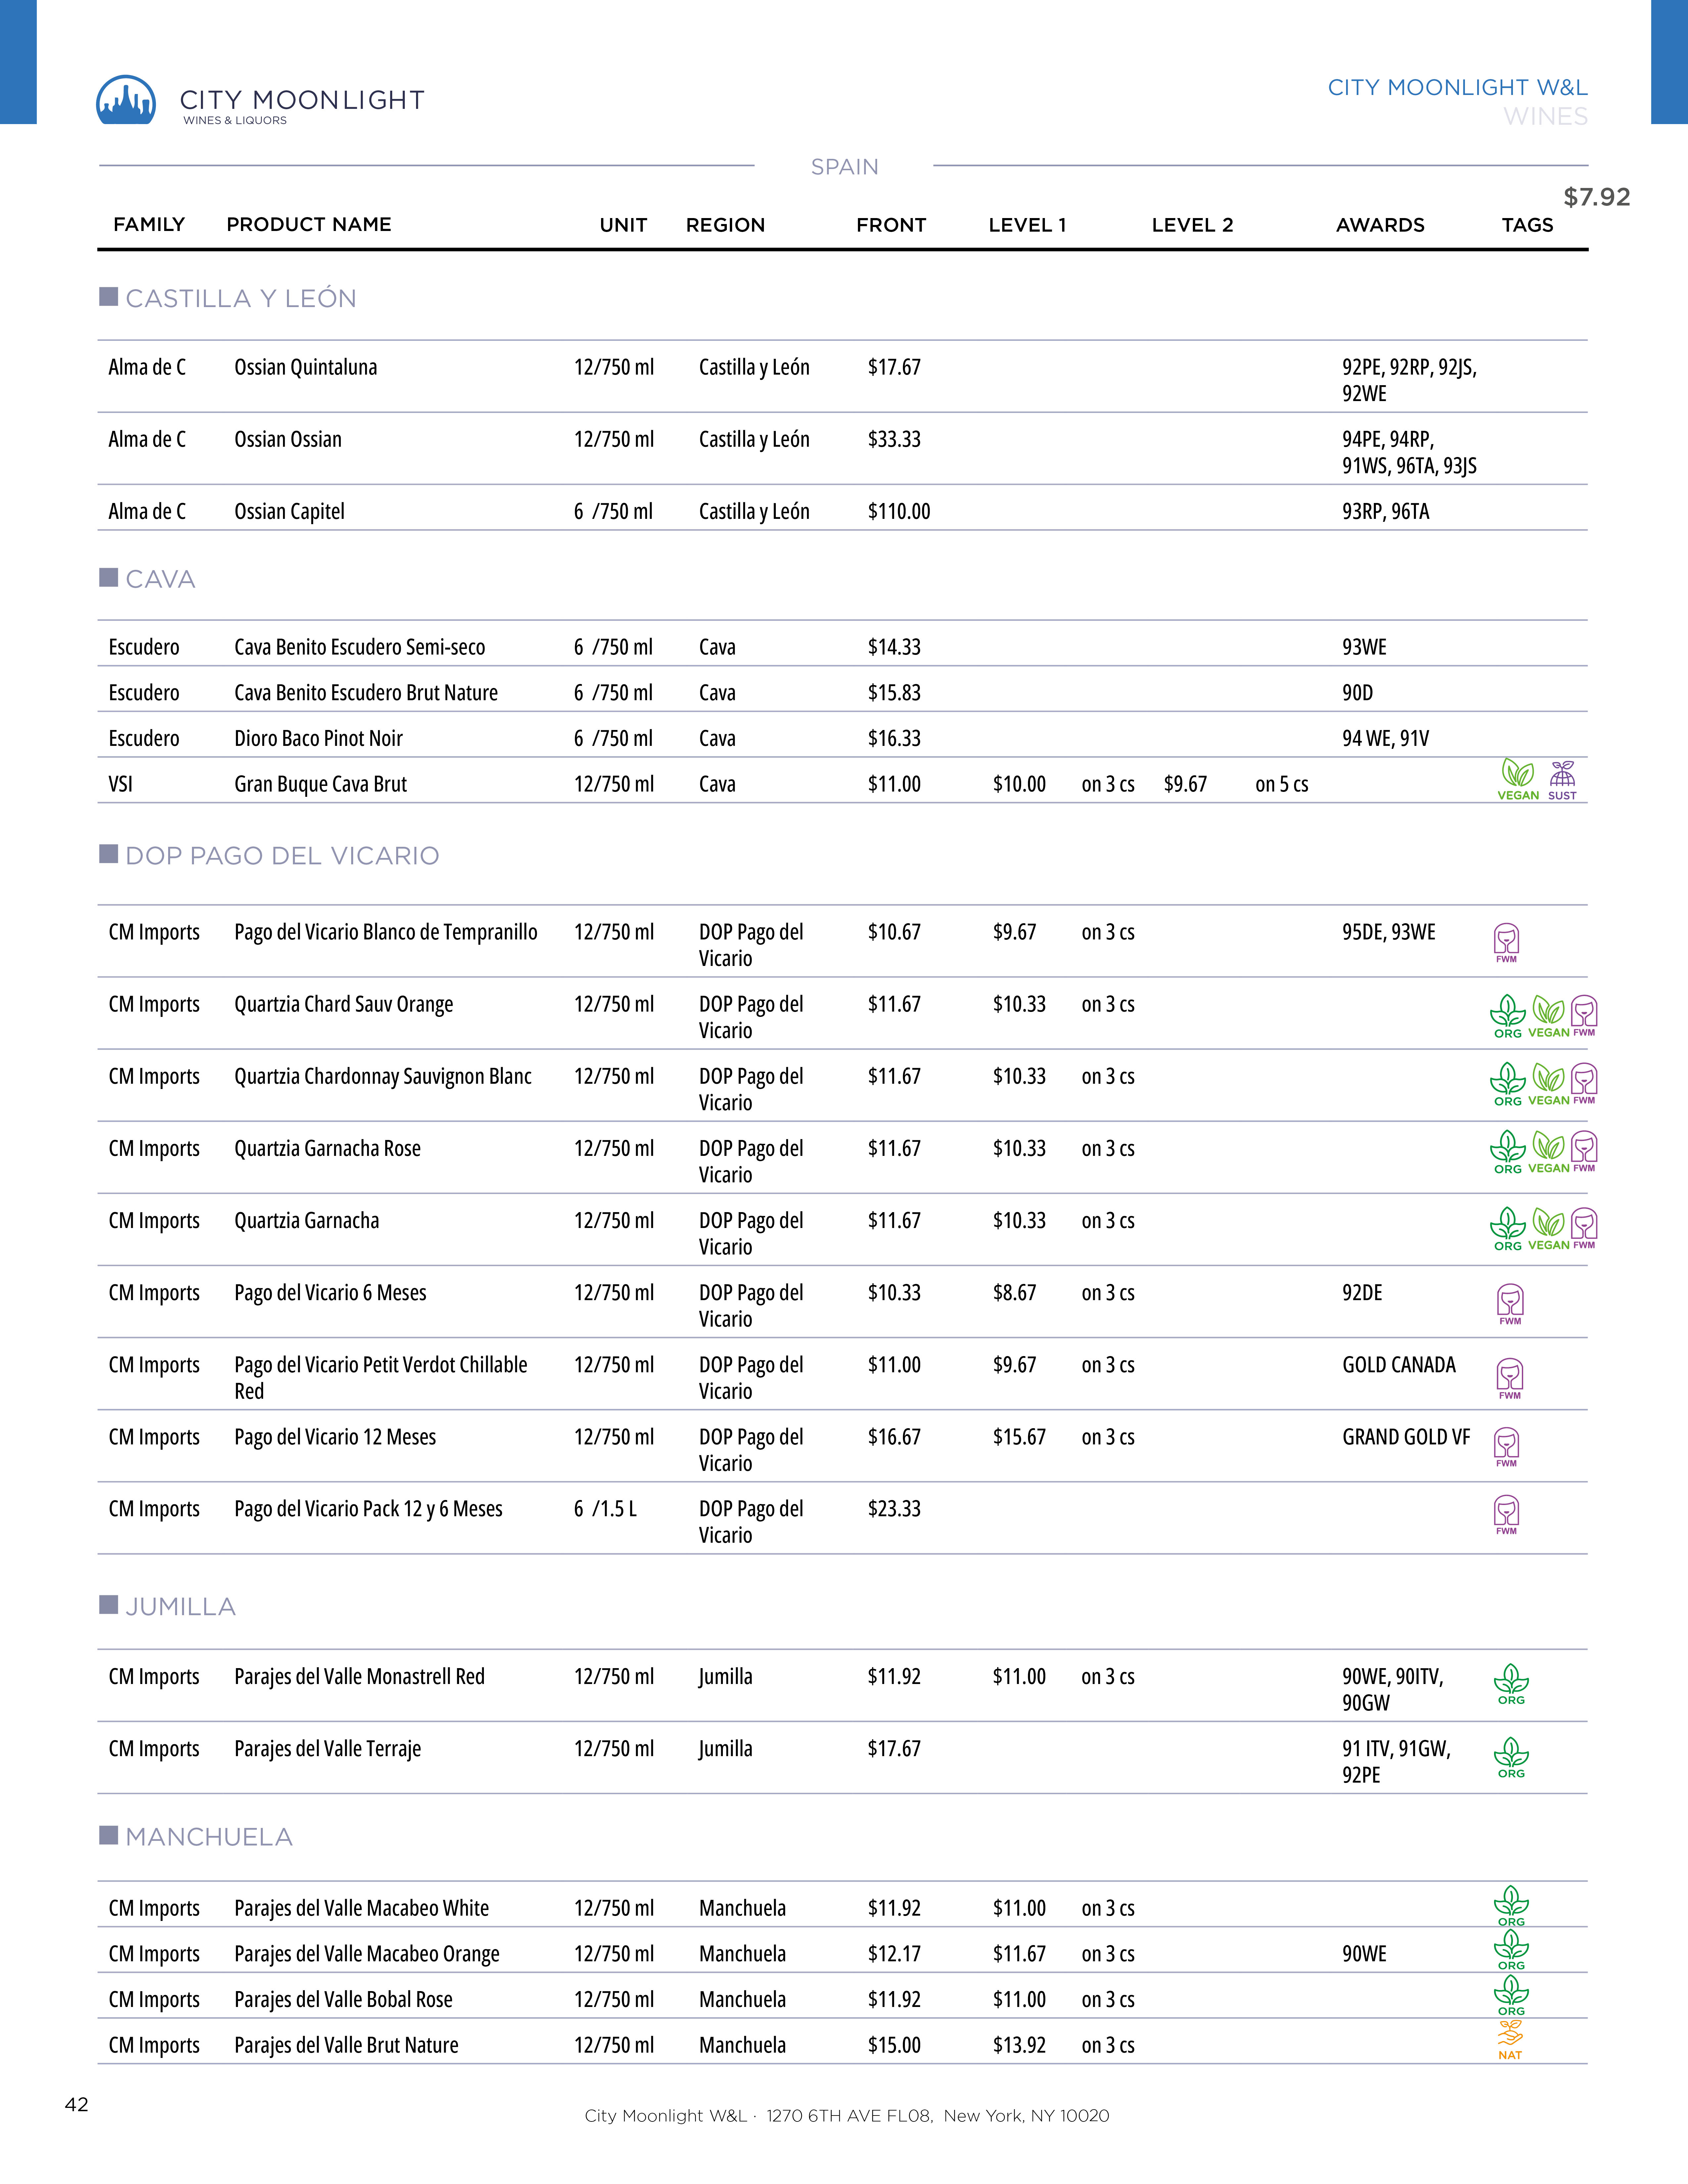Click the 92DE award entry

(x=1362, y=1293)
